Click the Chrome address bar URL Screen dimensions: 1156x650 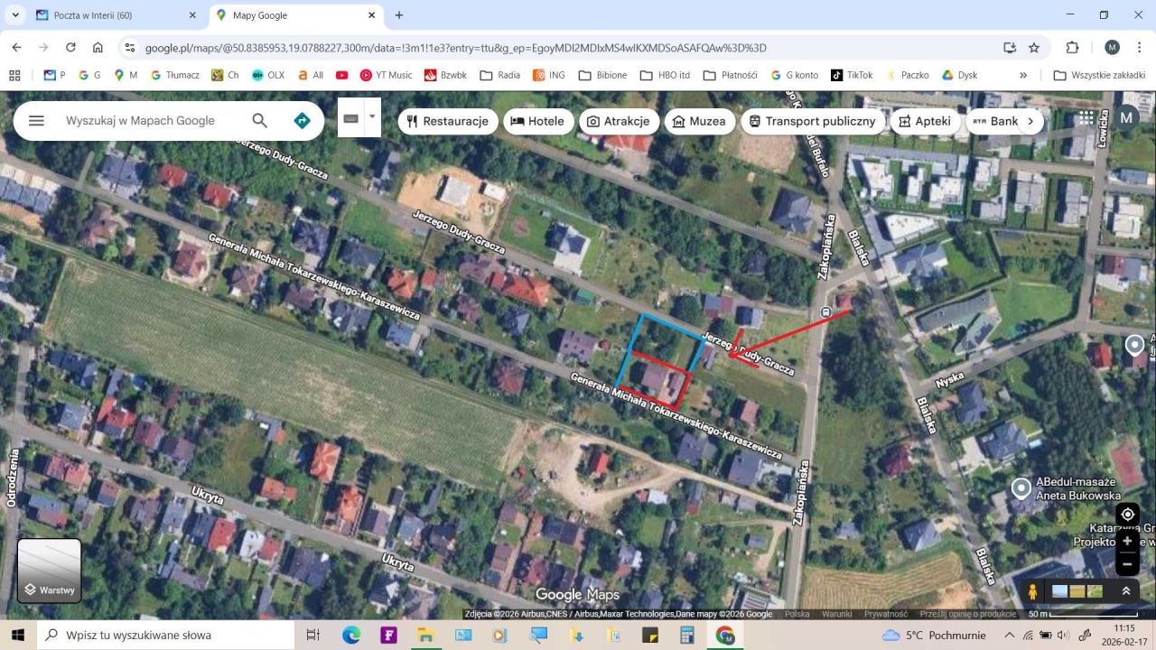click(x=456, y=47)
